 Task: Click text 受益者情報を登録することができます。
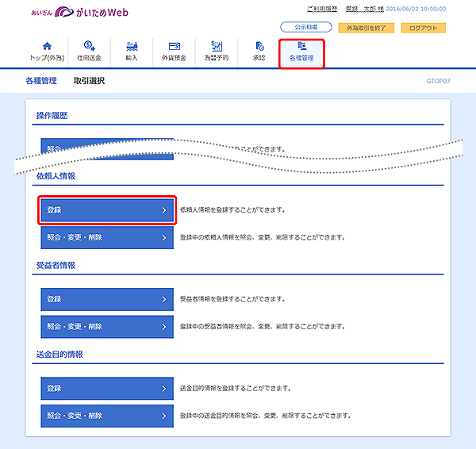pyautogui.click(x=232, y=299)
